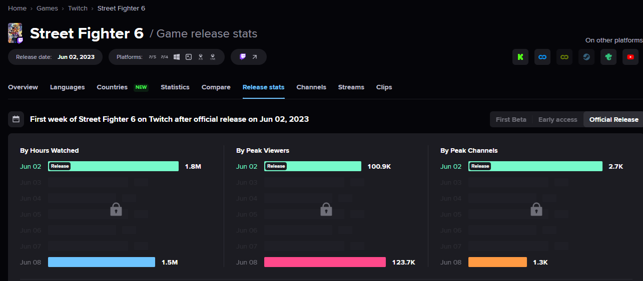Click Jun 02 Peak Viewers green bar
Viewport: 643px width, 281px height.
click(313, 166)
